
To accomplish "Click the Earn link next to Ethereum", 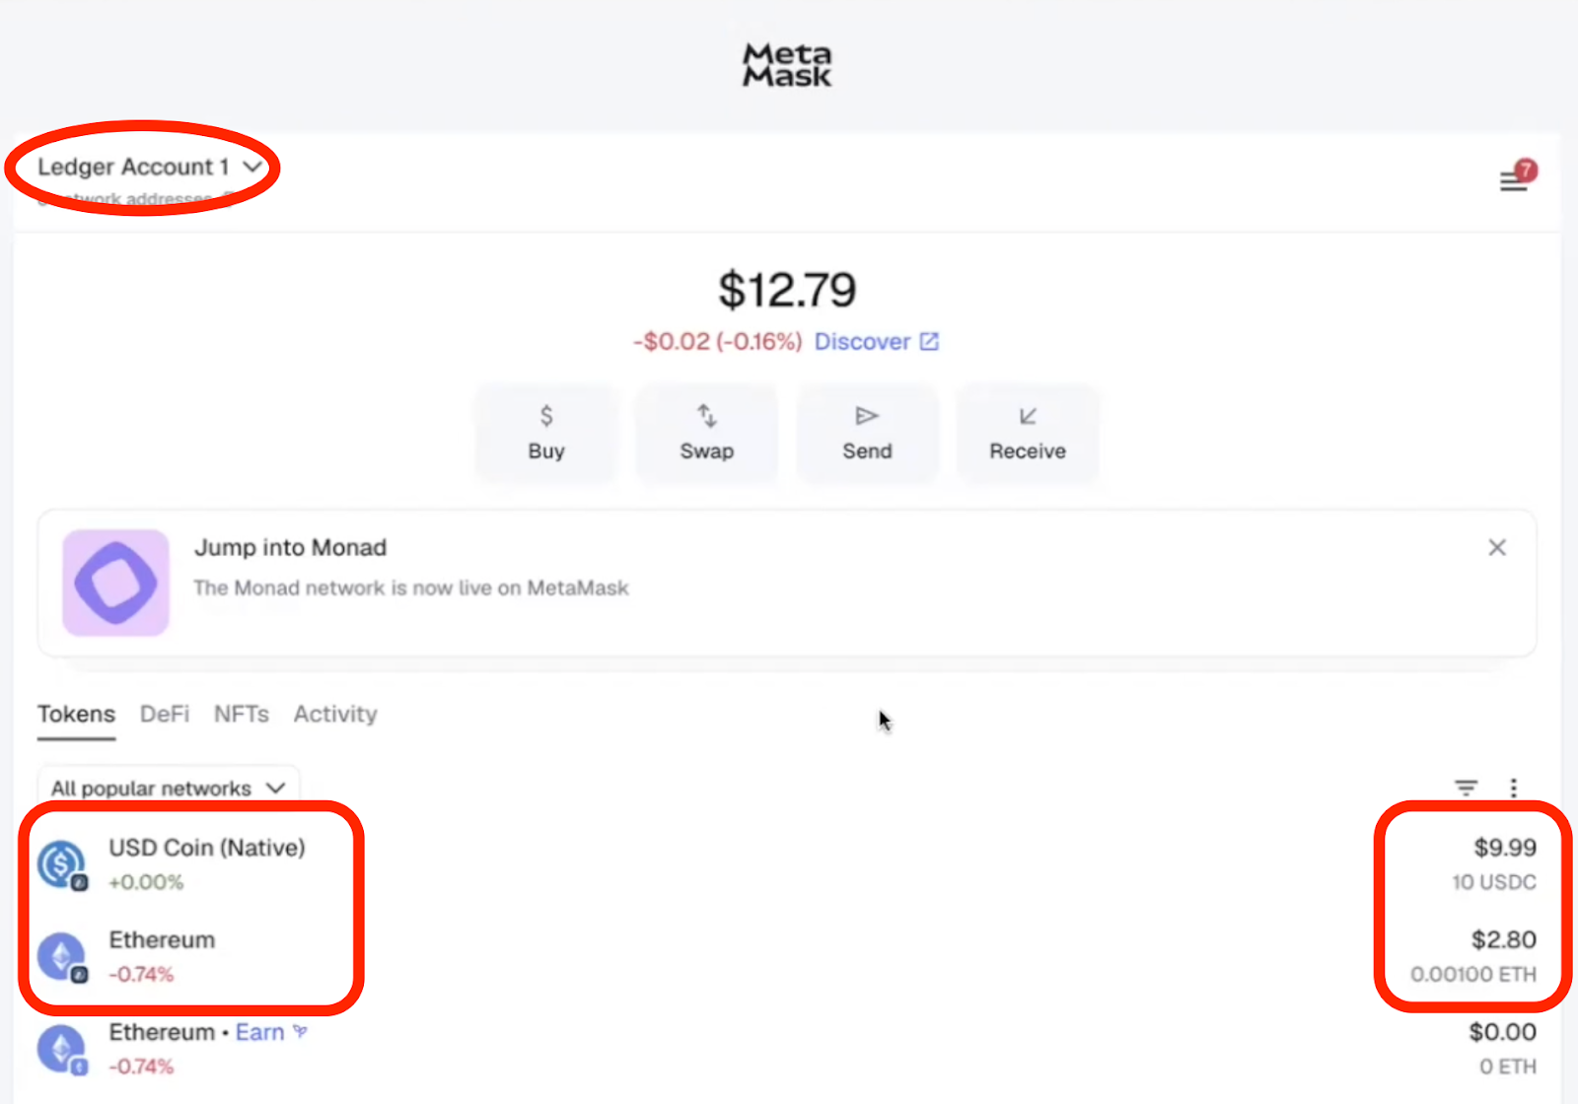I will pos(260,1032).
